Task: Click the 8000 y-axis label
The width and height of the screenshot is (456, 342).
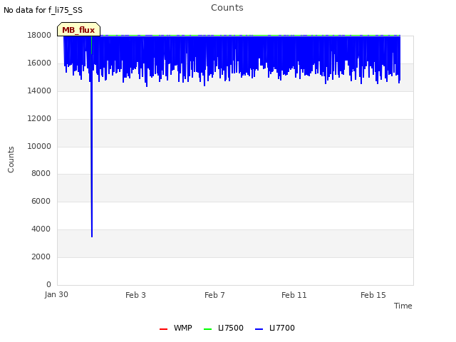Action: click(x=41, y=173)
